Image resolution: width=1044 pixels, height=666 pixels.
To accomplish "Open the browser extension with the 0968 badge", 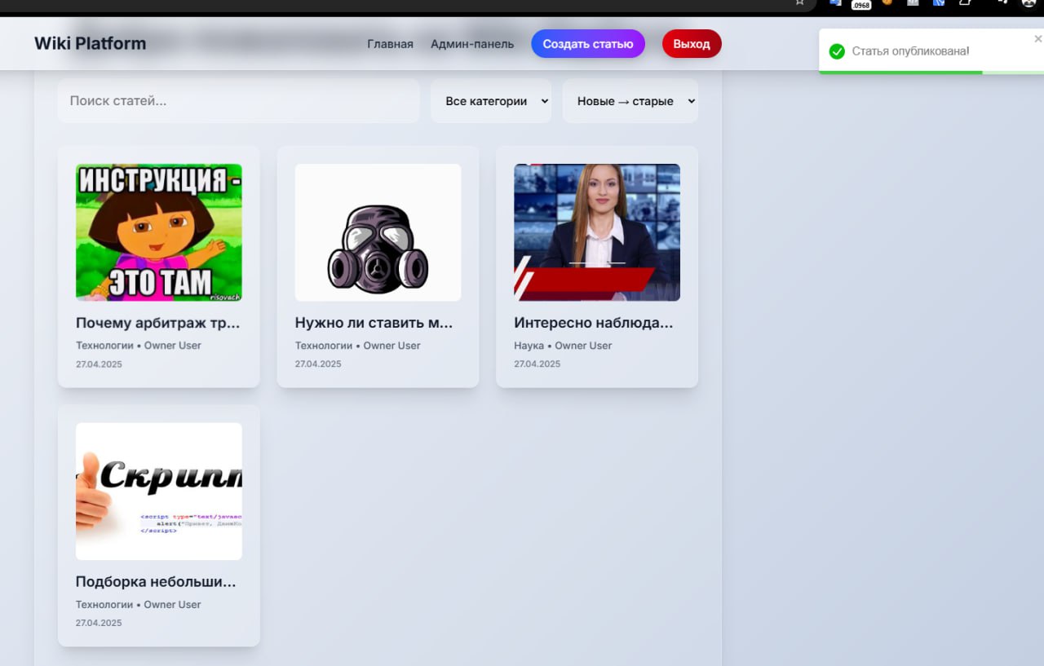I will tap(860, 4).
